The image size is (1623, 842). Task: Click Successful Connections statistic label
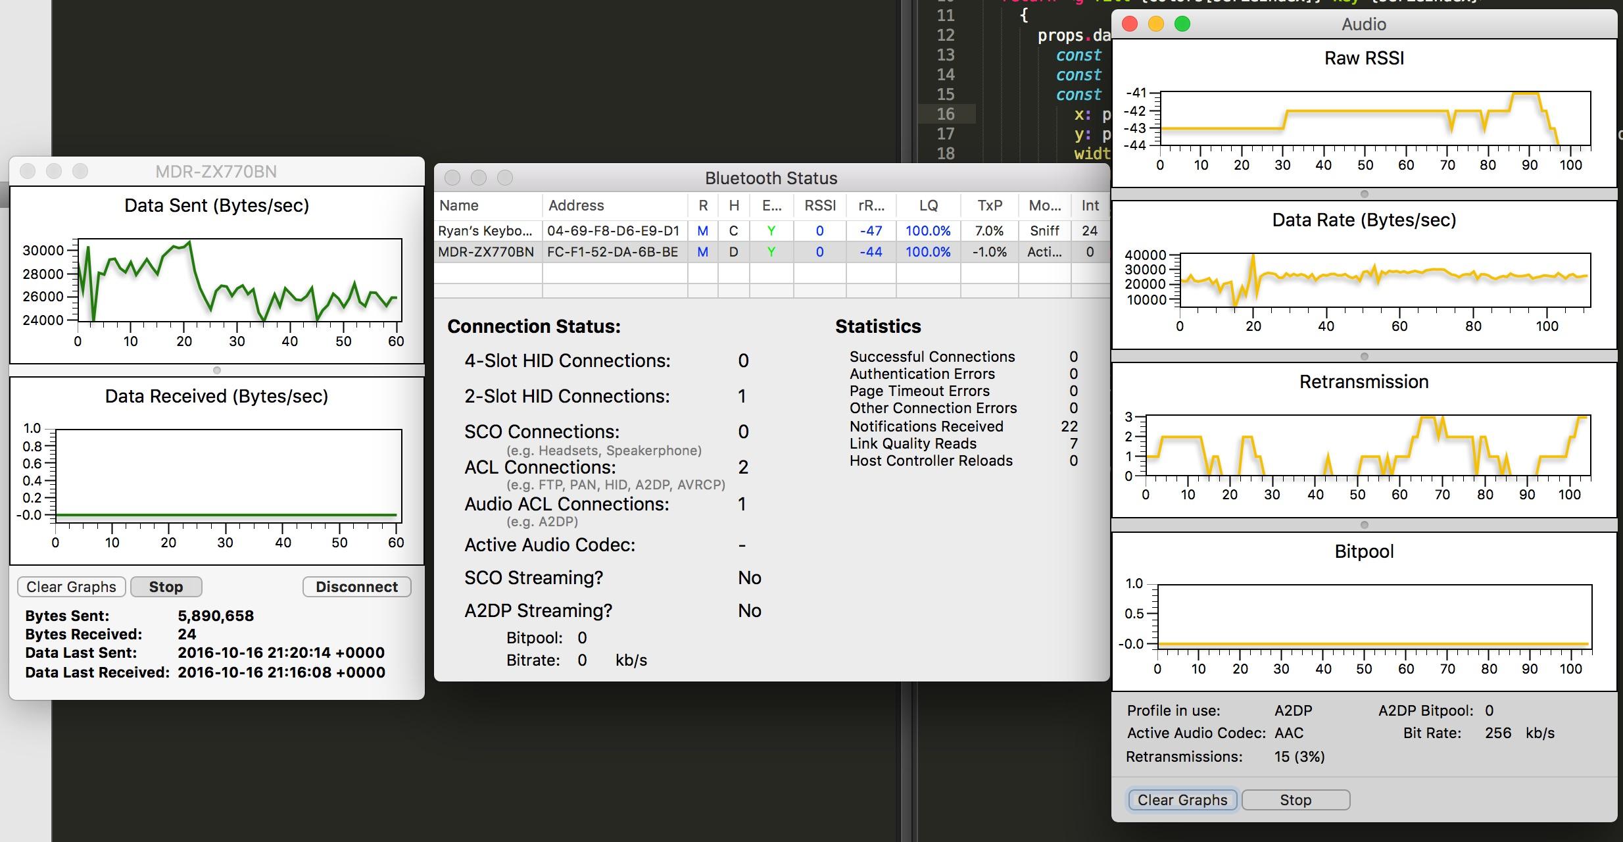pyautogui.click(x=932, y=357)
